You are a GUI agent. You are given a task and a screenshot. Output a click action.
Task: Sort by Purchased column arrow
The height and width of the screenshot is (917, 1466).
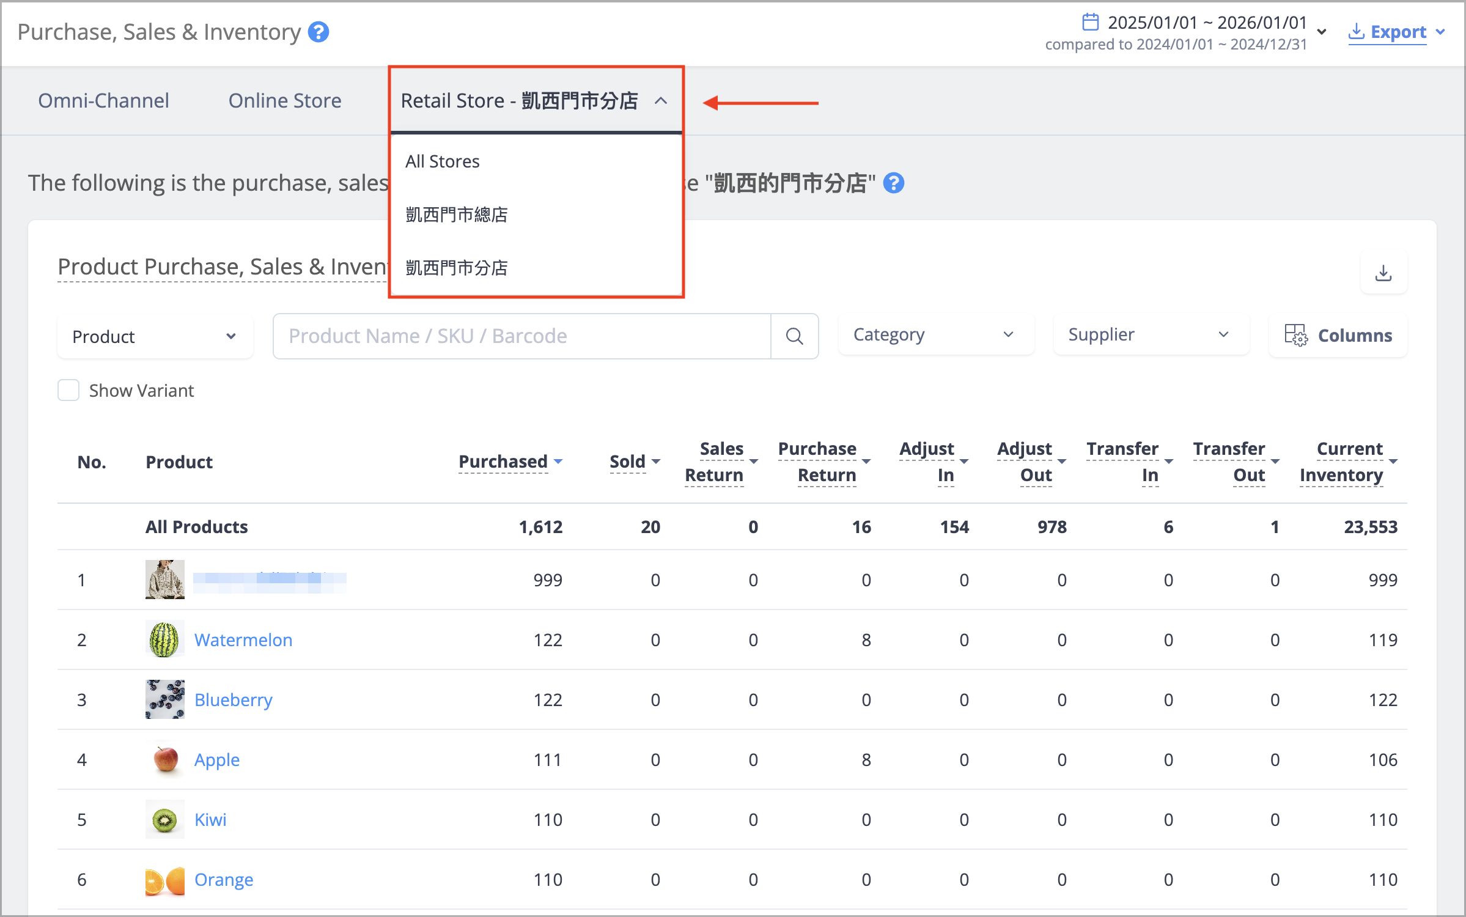click(x=558, y=462)
